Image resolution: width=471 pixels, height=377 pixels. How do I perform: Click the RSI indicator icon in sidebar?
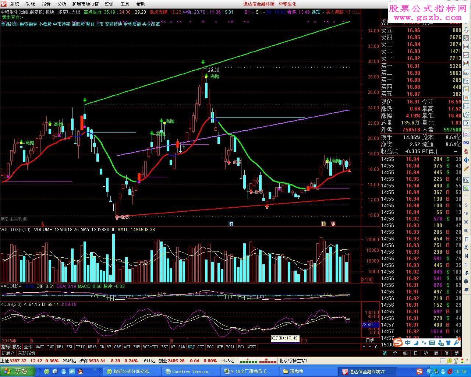point(466,143)
